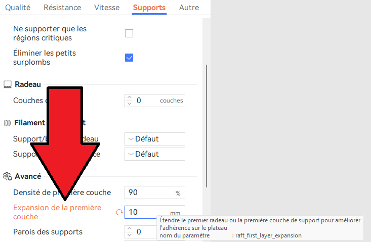The image size is (371, 242).
Task: Open the Résistance tab
Action: [62, 8]
